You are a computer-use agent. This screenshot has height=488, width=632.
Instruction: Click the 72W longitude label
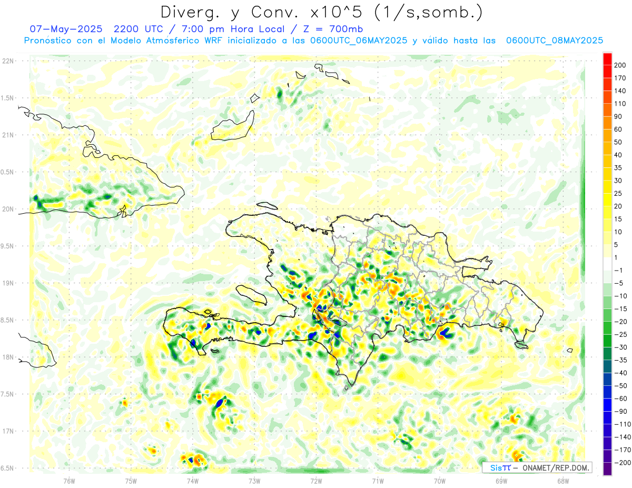pos(316,480)
